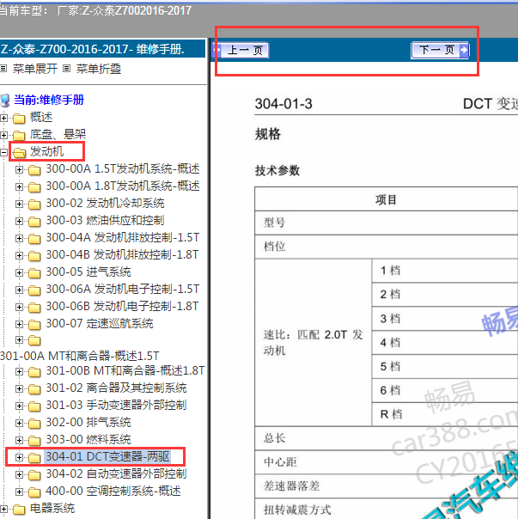Open 301-03 手动变速器外部控制 section

(116, 405)
